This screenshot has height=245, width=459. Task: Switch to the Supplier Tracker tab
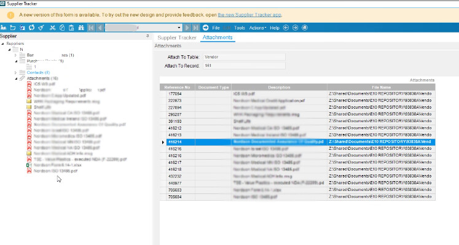[177, 37]
